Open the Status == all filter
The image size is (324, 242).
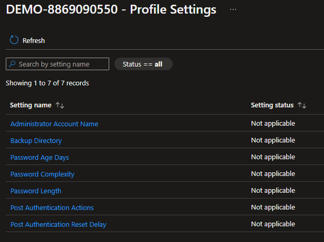point(143,64)
